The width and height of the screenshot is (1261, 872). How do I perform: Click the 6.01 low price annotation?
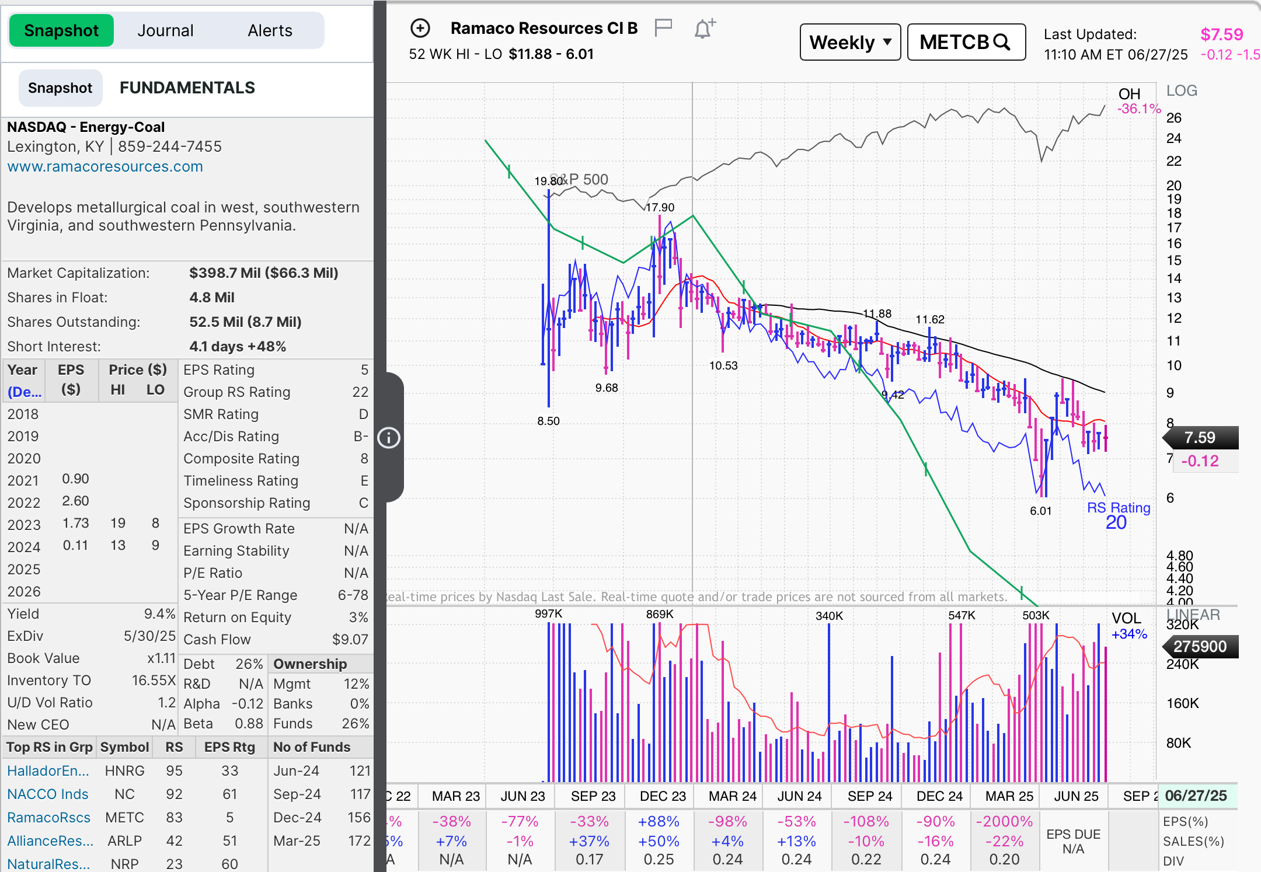(x=1040, y=511)
